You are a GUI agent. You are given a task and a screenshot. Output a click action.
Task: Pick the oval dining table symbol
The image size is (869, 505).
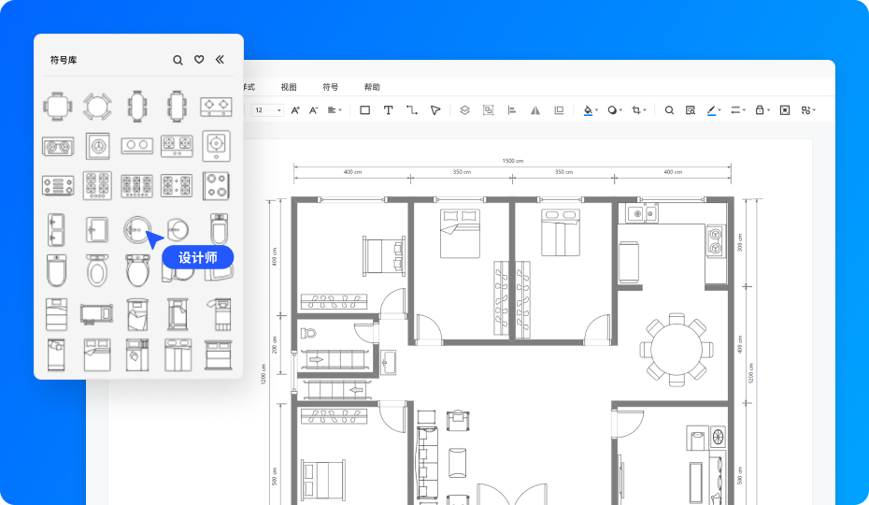(136, 106)
